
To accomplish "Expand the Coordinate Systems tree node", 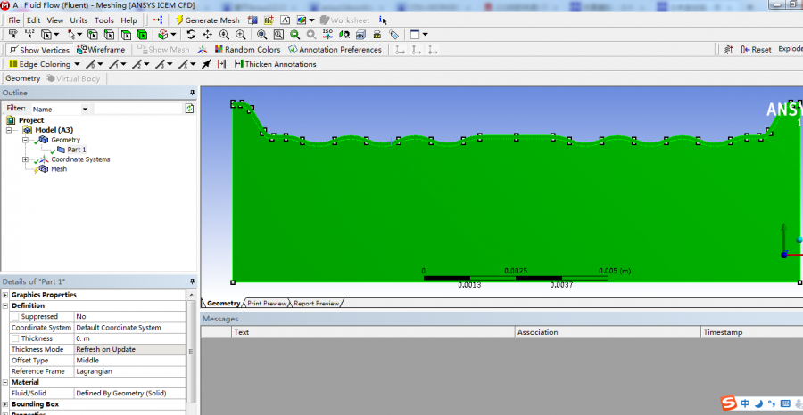I will [25, 159].
